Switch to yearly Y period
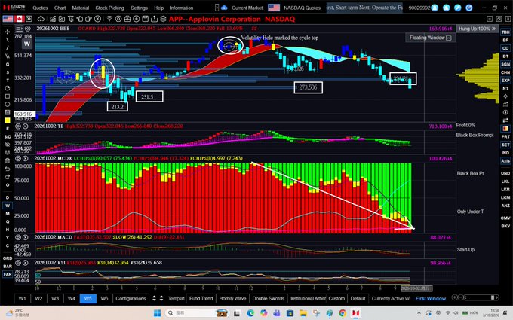The height and width of the screenshot is (320, 513). 8,238
